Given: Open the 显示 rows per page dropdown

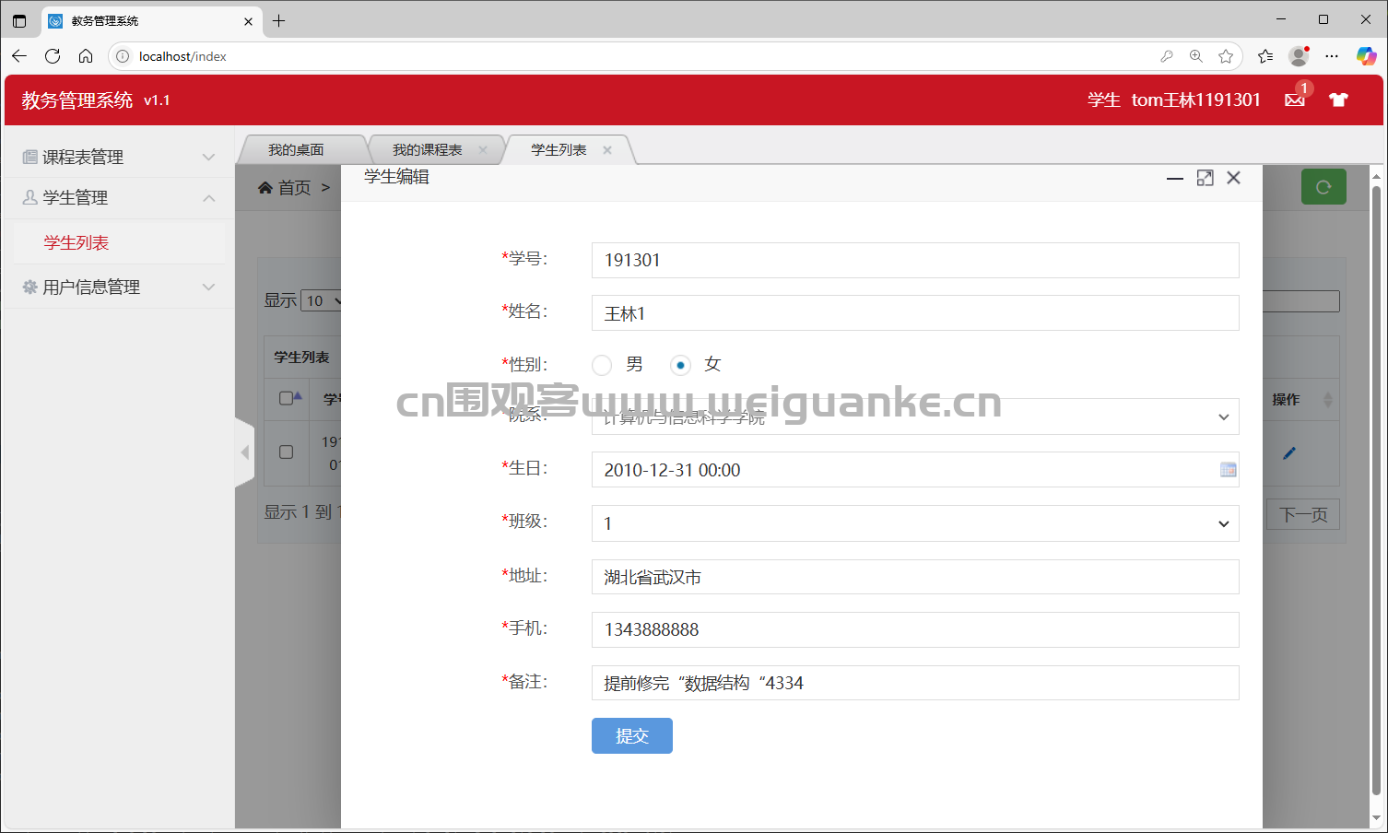Looking at the screenshot, I should point(322,300).
